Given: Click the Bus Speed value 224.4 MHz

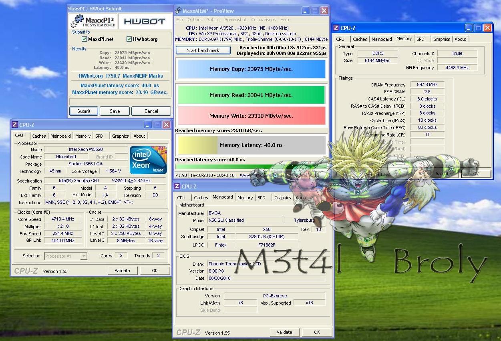Looking at the screenshot, I should point(63,234).
